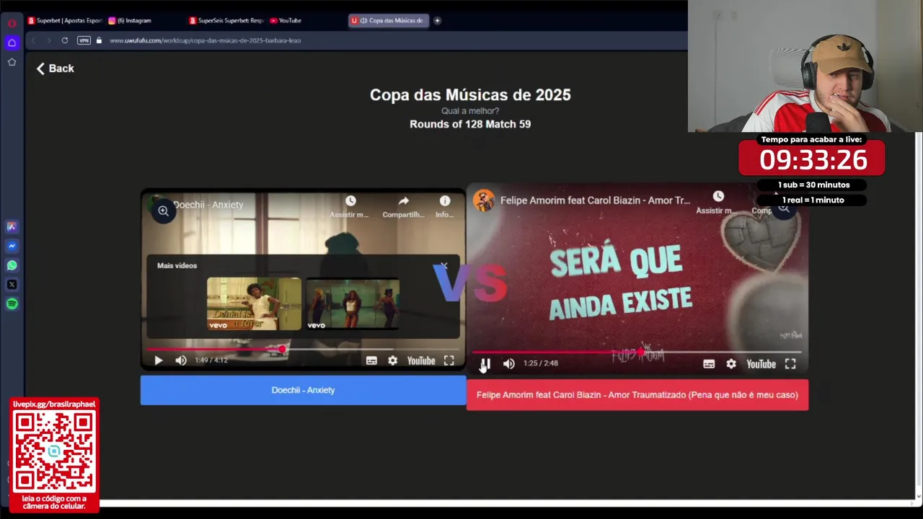Mute the Felipe Amorim video volume
The width and height of the screenshot is (923, 519).
(x=508, y=364)
